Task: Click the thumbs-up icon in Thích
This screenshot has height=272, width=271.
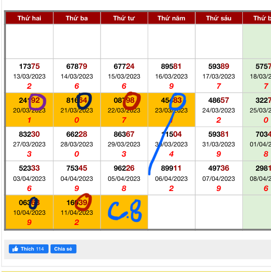Action: [x=15, y=249]
